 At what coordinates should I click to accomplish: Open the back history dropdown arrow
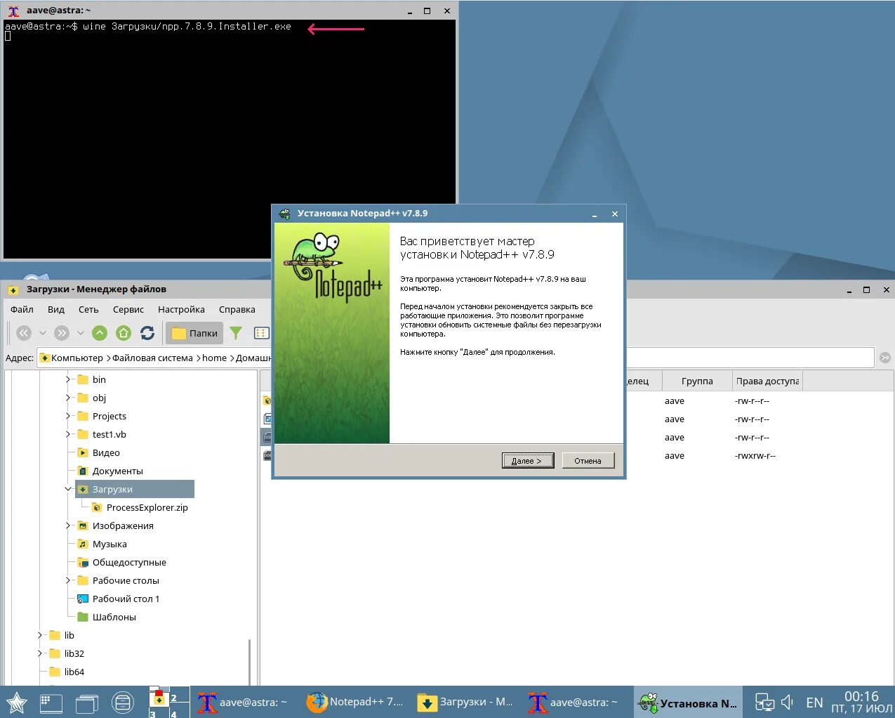(42, 333)
